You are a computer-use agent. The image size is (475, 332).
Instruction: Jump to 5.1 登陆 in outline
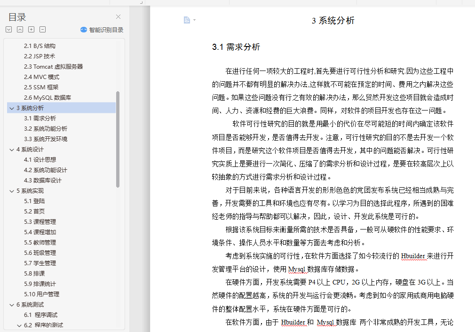pyautogui.click(x=34, y=201)
